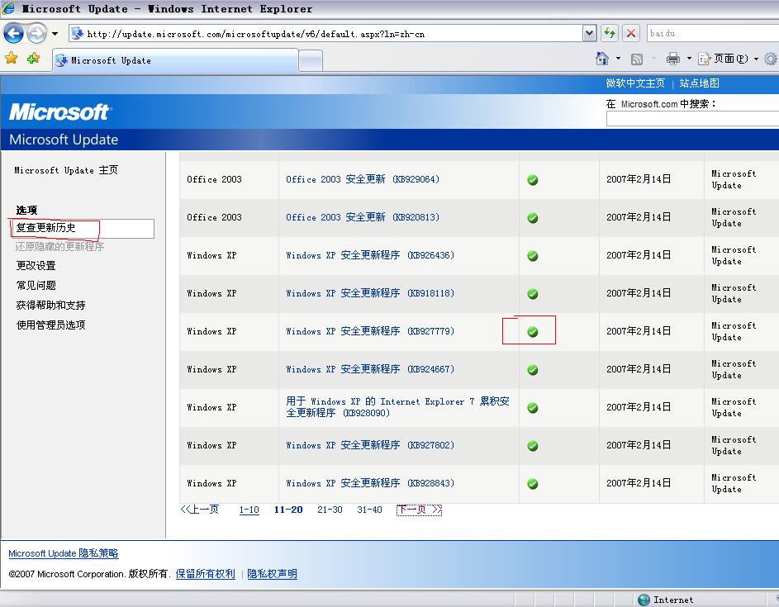
Task: Open Office 2003 安全更新 (KB920813) link
Action: click(x=363, y=217)
